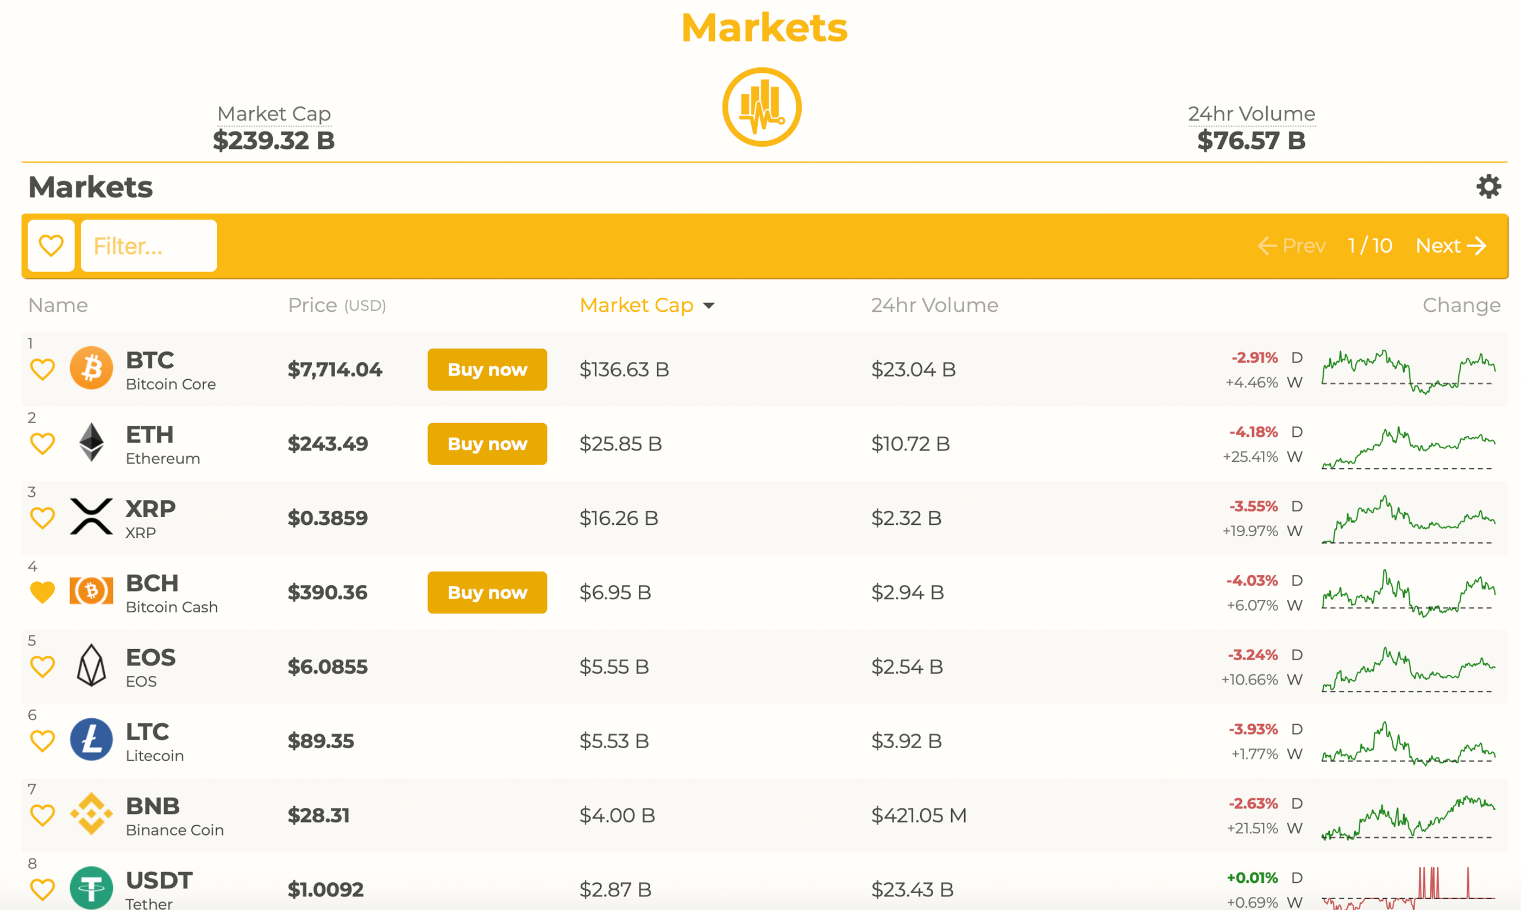Open the USDT price sparkline chart

[x=1409, y=888]
